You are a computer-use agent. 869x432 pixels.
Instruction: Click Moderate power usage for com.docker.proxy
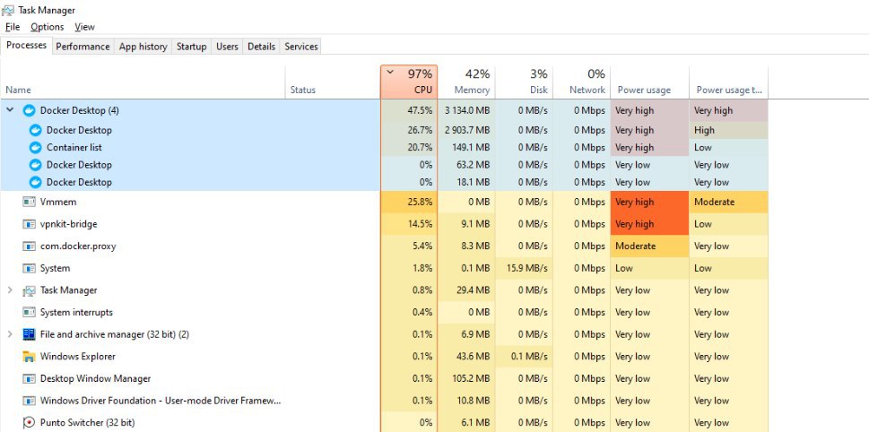[x=649, y=246]
